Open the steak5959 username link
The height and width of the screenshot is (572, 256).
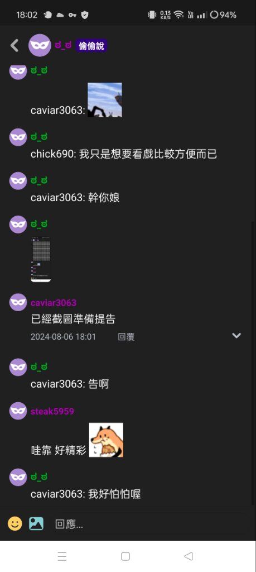click(52, 412)
